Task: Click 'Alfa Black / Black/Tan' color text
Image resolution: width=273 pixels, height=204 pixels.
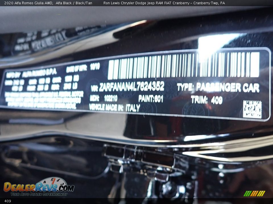Action: [x=74, y=3]
